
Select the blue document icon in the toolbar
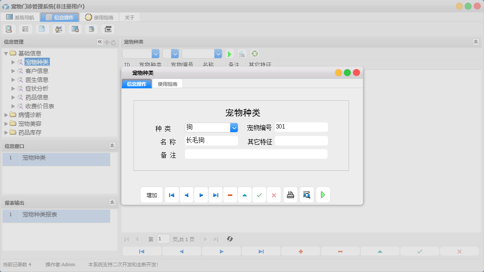(x=42, y=29)
